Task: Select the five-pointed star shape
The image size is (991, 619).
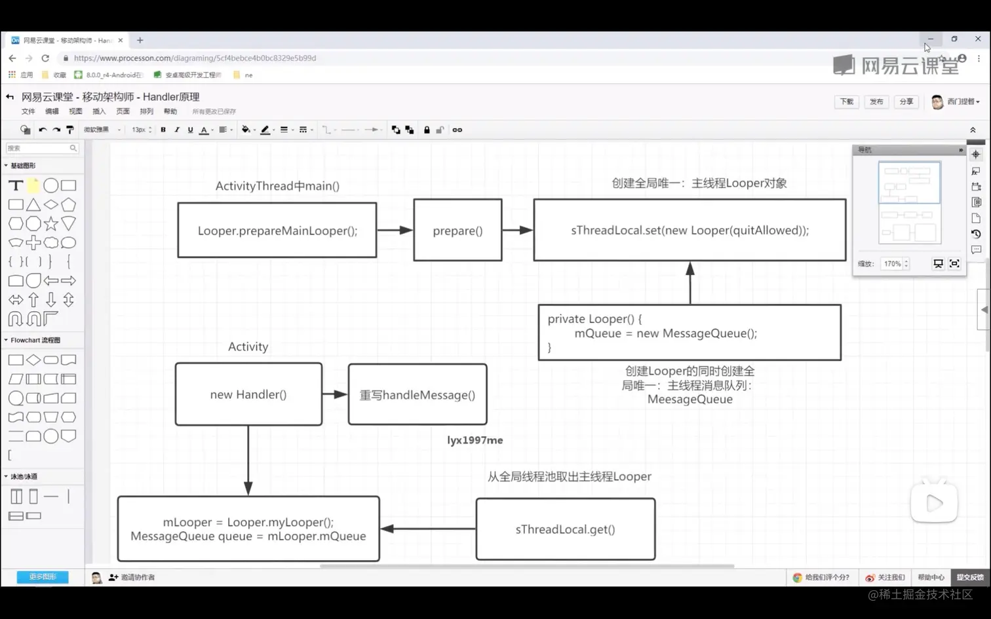Action: coord(50,224)
